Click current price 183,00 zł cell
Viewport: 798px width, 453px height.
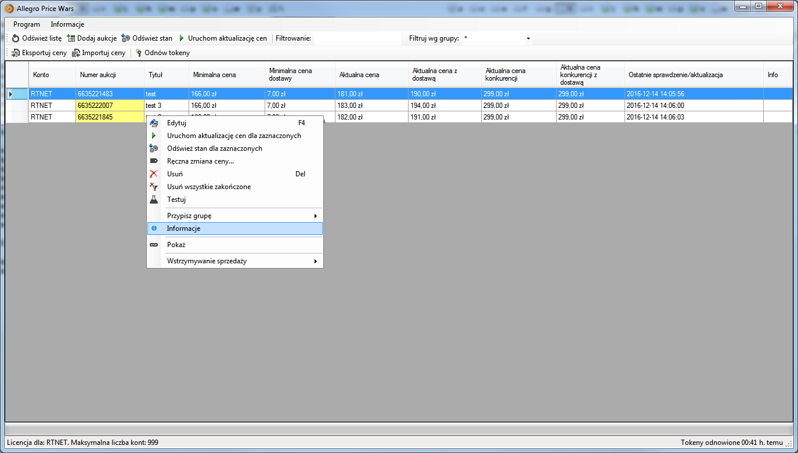(x=371, y=106)
